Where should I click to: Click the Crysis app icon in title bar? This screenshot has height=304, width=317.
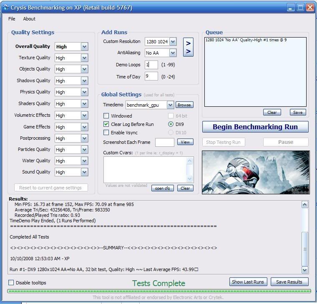(6, 8)
